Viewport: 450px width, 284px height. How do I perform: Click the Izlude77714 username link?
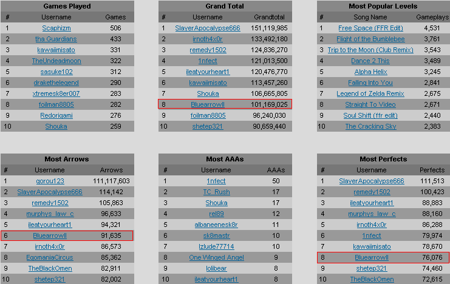pyautogui.click(x=216, y=246)
